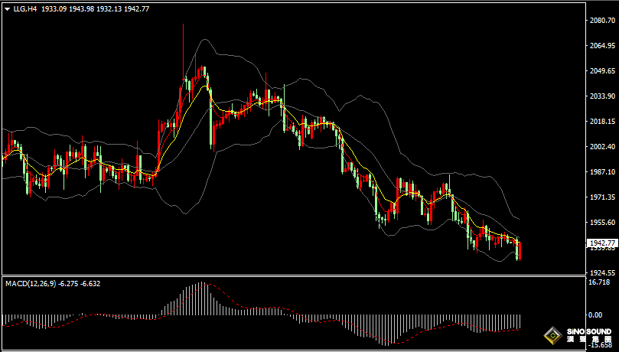619x352 pixels.
Task: Click the MACD values -6.275 -6.632 text
Action: tap(79, 283)
